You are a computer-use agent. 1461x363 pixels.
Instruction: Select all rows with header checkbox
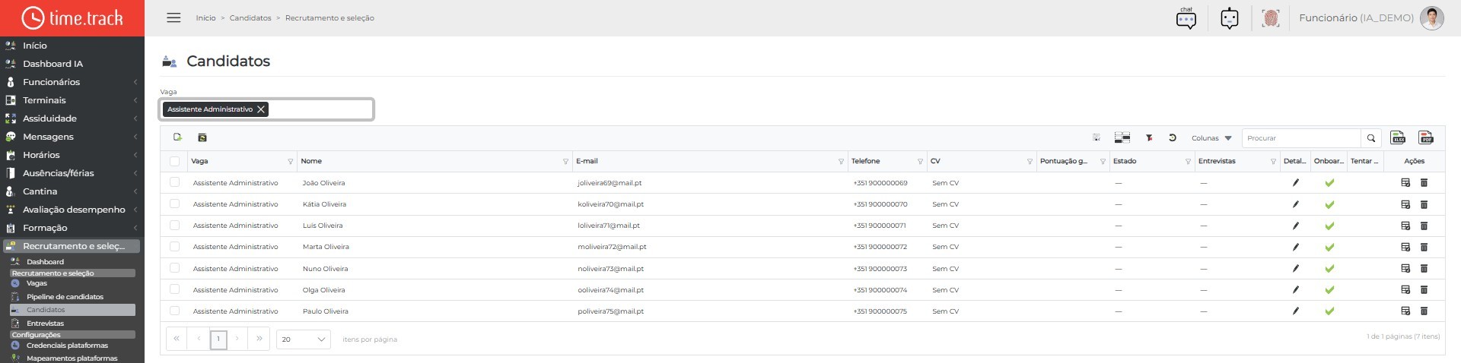pos(175,161)
